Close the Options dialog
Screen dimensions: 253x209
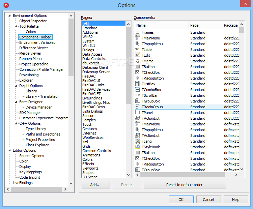click(x=245, y=4)
